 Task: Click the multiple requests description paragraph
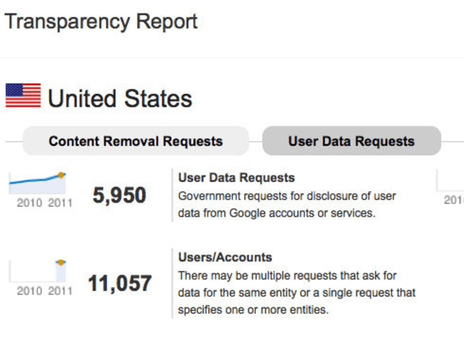click(297, 293)
